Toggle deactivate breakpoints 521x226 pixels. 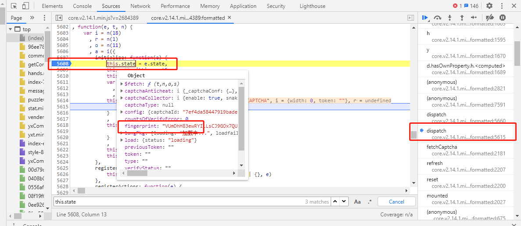pos(490,18)
